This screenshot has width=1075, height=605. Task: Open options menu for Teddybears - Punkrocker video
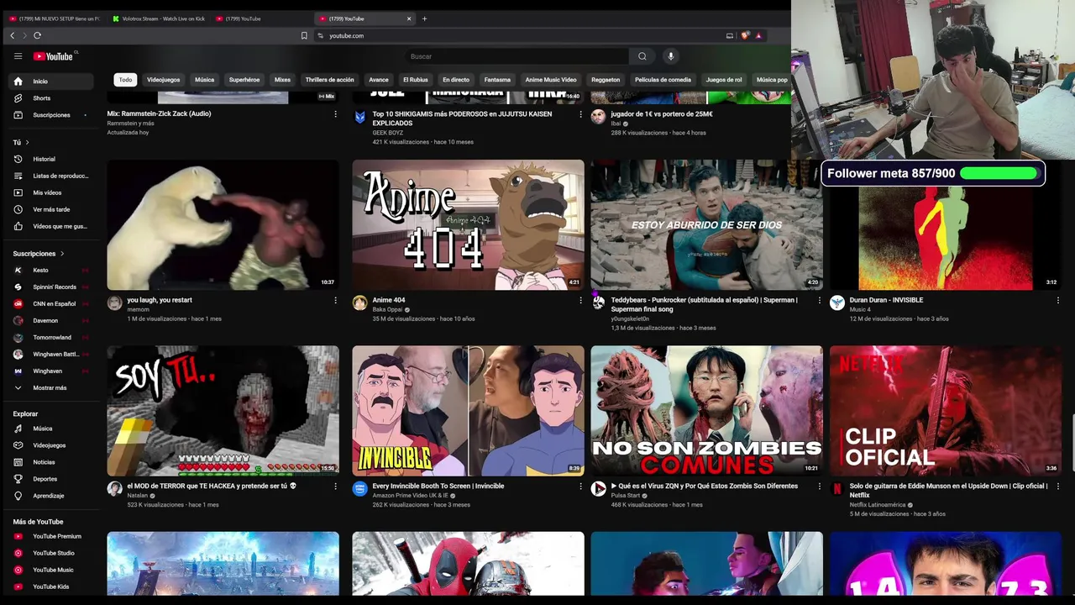[819, 300]
